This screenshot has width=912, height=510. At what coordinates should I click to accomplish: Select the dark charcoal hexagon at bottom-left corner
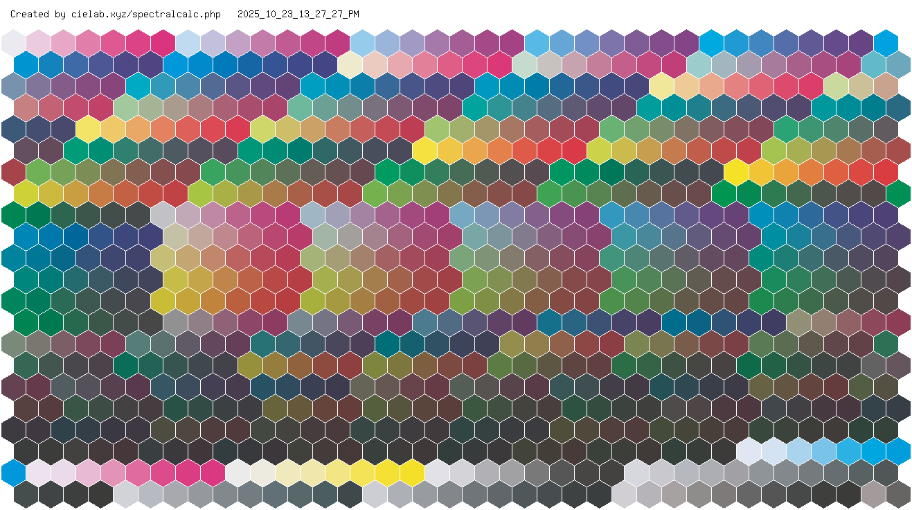[26, 494]
